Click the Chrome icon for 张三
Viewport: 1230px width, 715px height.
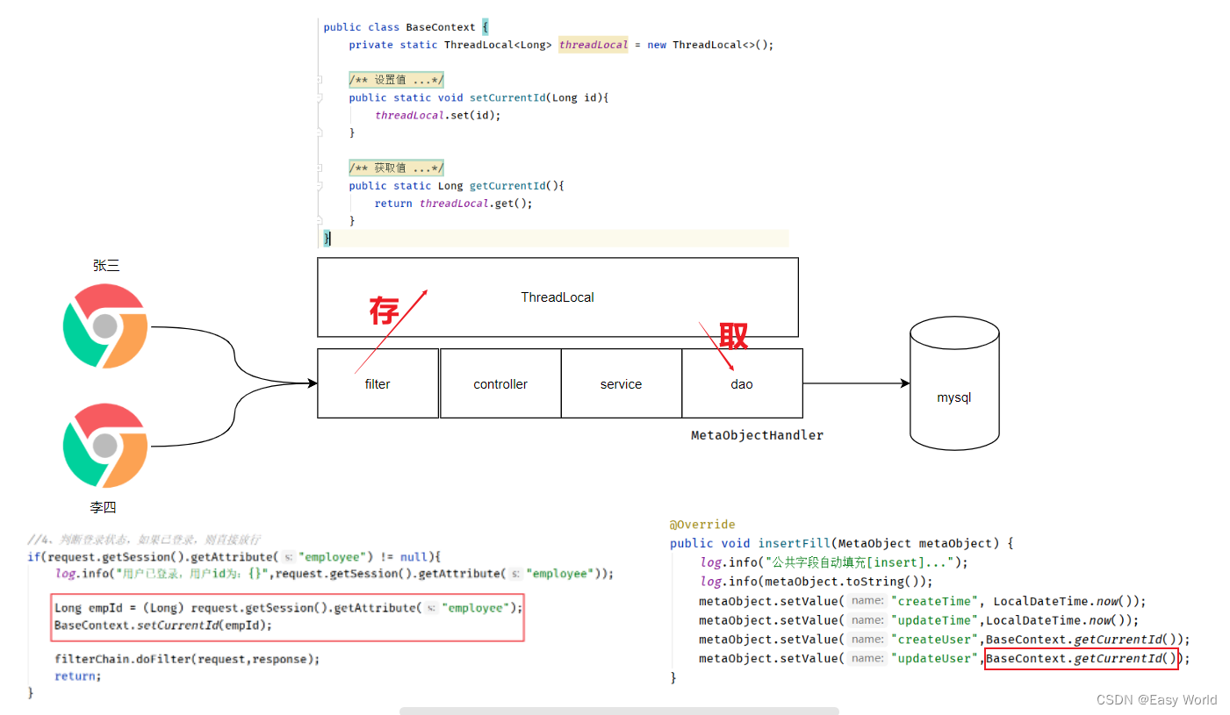104,326
